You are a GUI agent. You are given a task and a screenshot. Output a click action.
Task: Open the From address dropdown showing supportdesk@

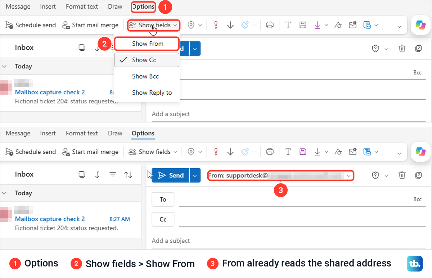pos(281,175)
